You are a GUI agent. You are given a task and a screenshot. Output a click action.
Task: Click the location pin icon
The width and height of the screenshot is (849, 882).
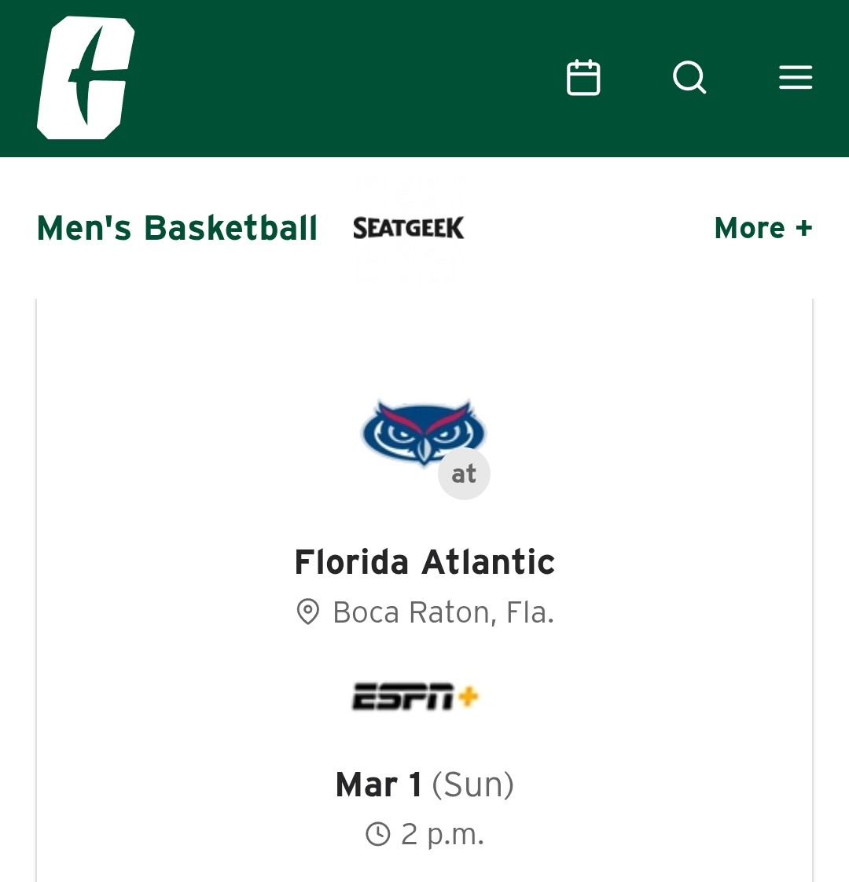[x=307, y=612]
